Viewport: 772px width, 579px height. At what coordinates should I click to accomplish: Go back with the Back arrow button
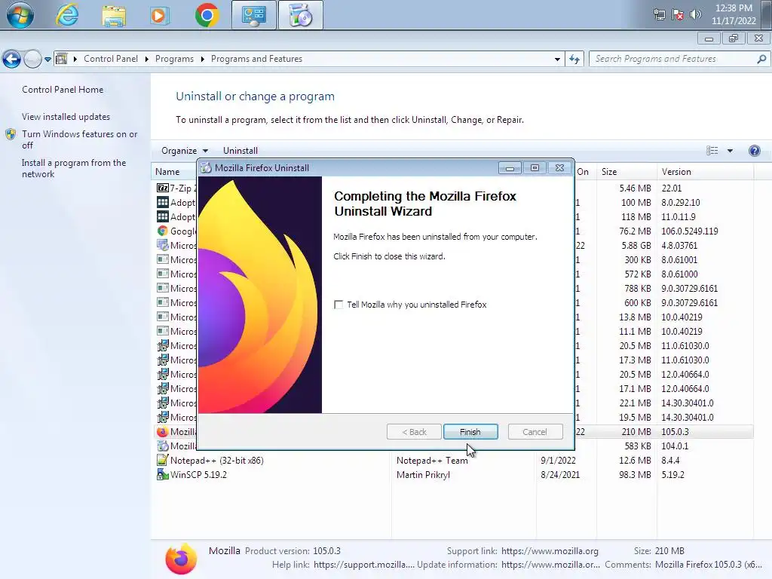click(12, 59)
